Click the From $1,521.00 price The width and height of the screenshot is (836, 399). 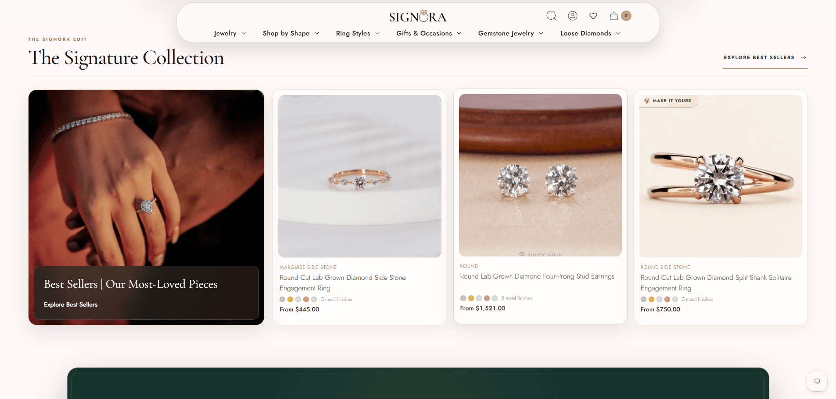point(482,308)
